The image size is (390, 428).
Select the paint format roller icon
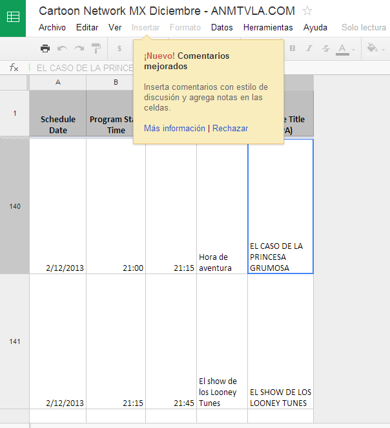pyautogui.click(x=96, y=48)
